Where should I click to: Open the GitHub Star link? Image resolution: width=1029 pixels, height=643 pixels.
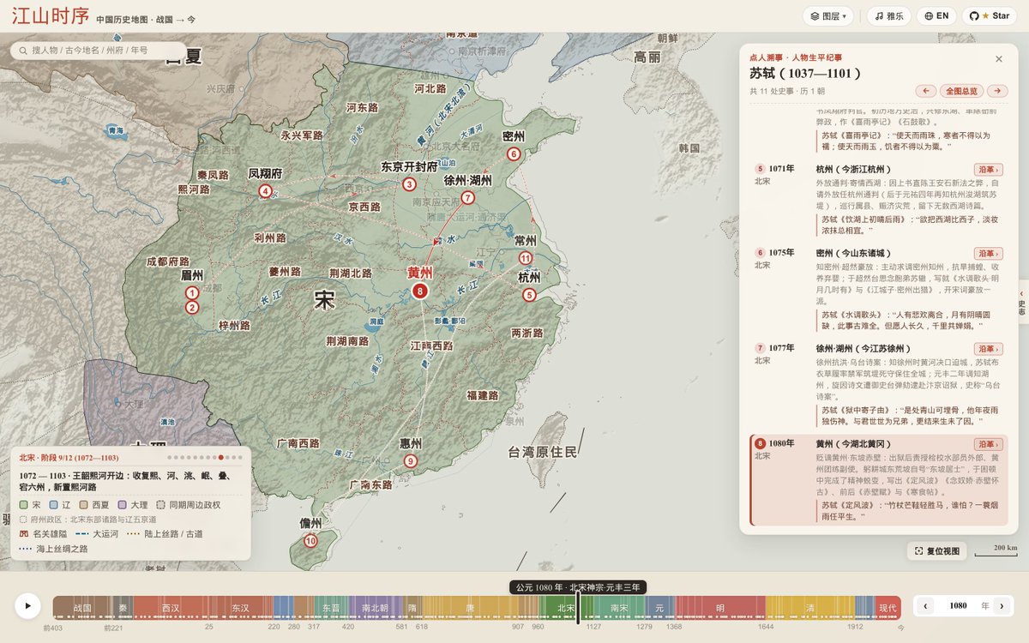click(x=990, y=16)
